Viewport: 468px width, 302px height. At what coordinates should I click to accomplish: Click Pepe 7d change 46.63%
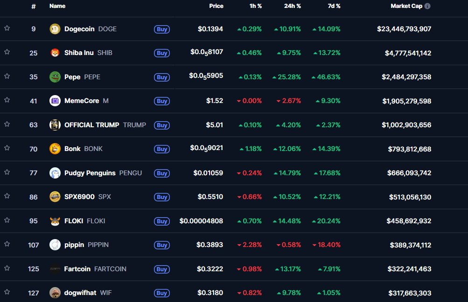[326, 77]
